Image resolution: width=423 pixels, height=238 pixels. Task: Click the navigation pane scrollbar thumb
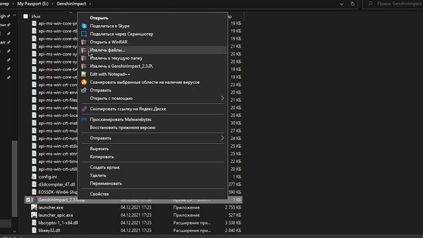[x=15, y=178]
